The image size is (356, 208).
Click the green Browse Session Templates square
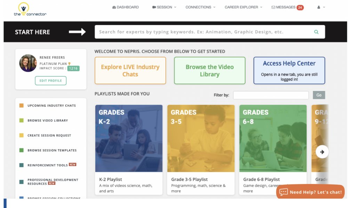(x=22, y=150)
